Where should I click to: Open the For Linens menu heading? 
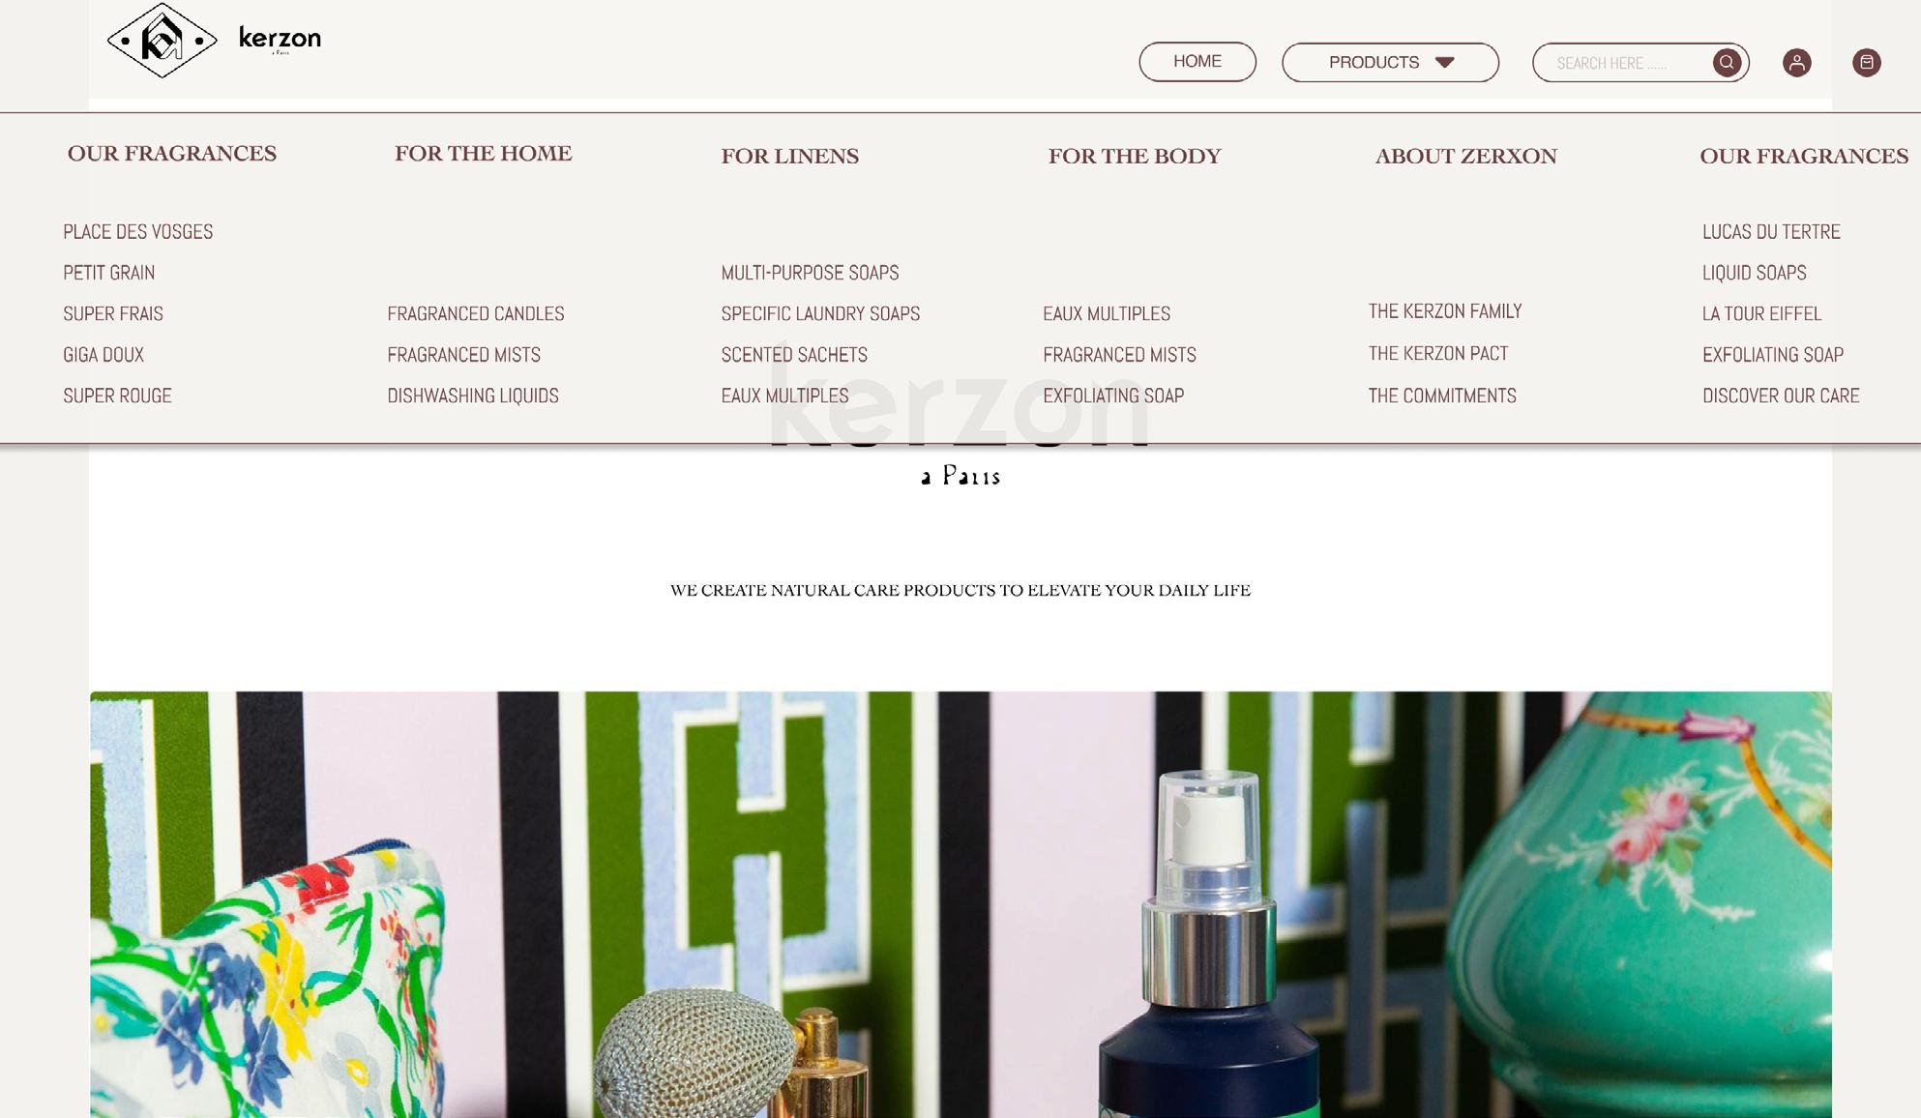pyautogui.click(x=789, y=157)
